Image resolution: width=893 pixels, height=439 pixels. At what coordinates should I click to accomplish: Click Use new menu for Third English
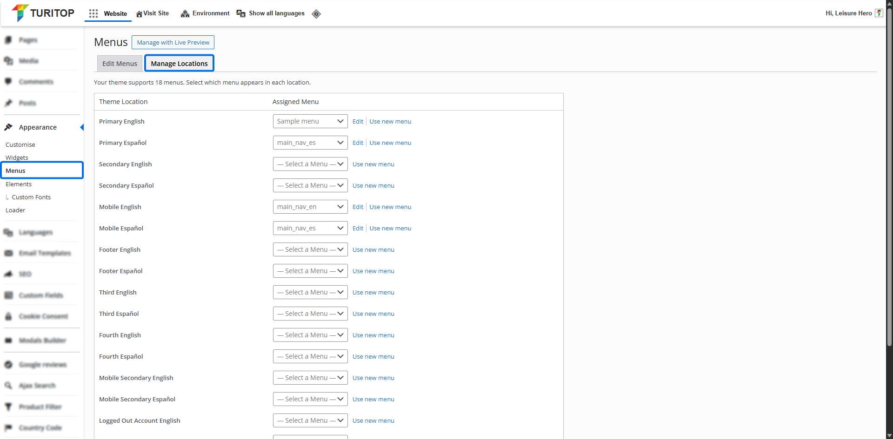pyautogui.click(x=373, y=292)
